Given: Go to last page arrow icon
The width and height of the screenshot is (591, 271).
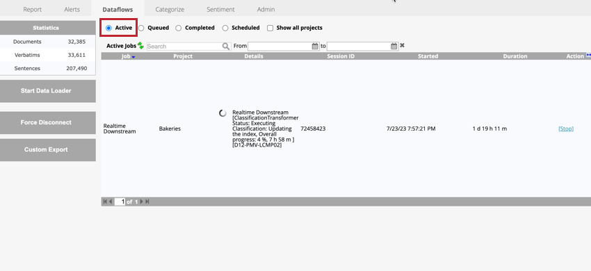Looking at the screenshot, I should 147,202.
